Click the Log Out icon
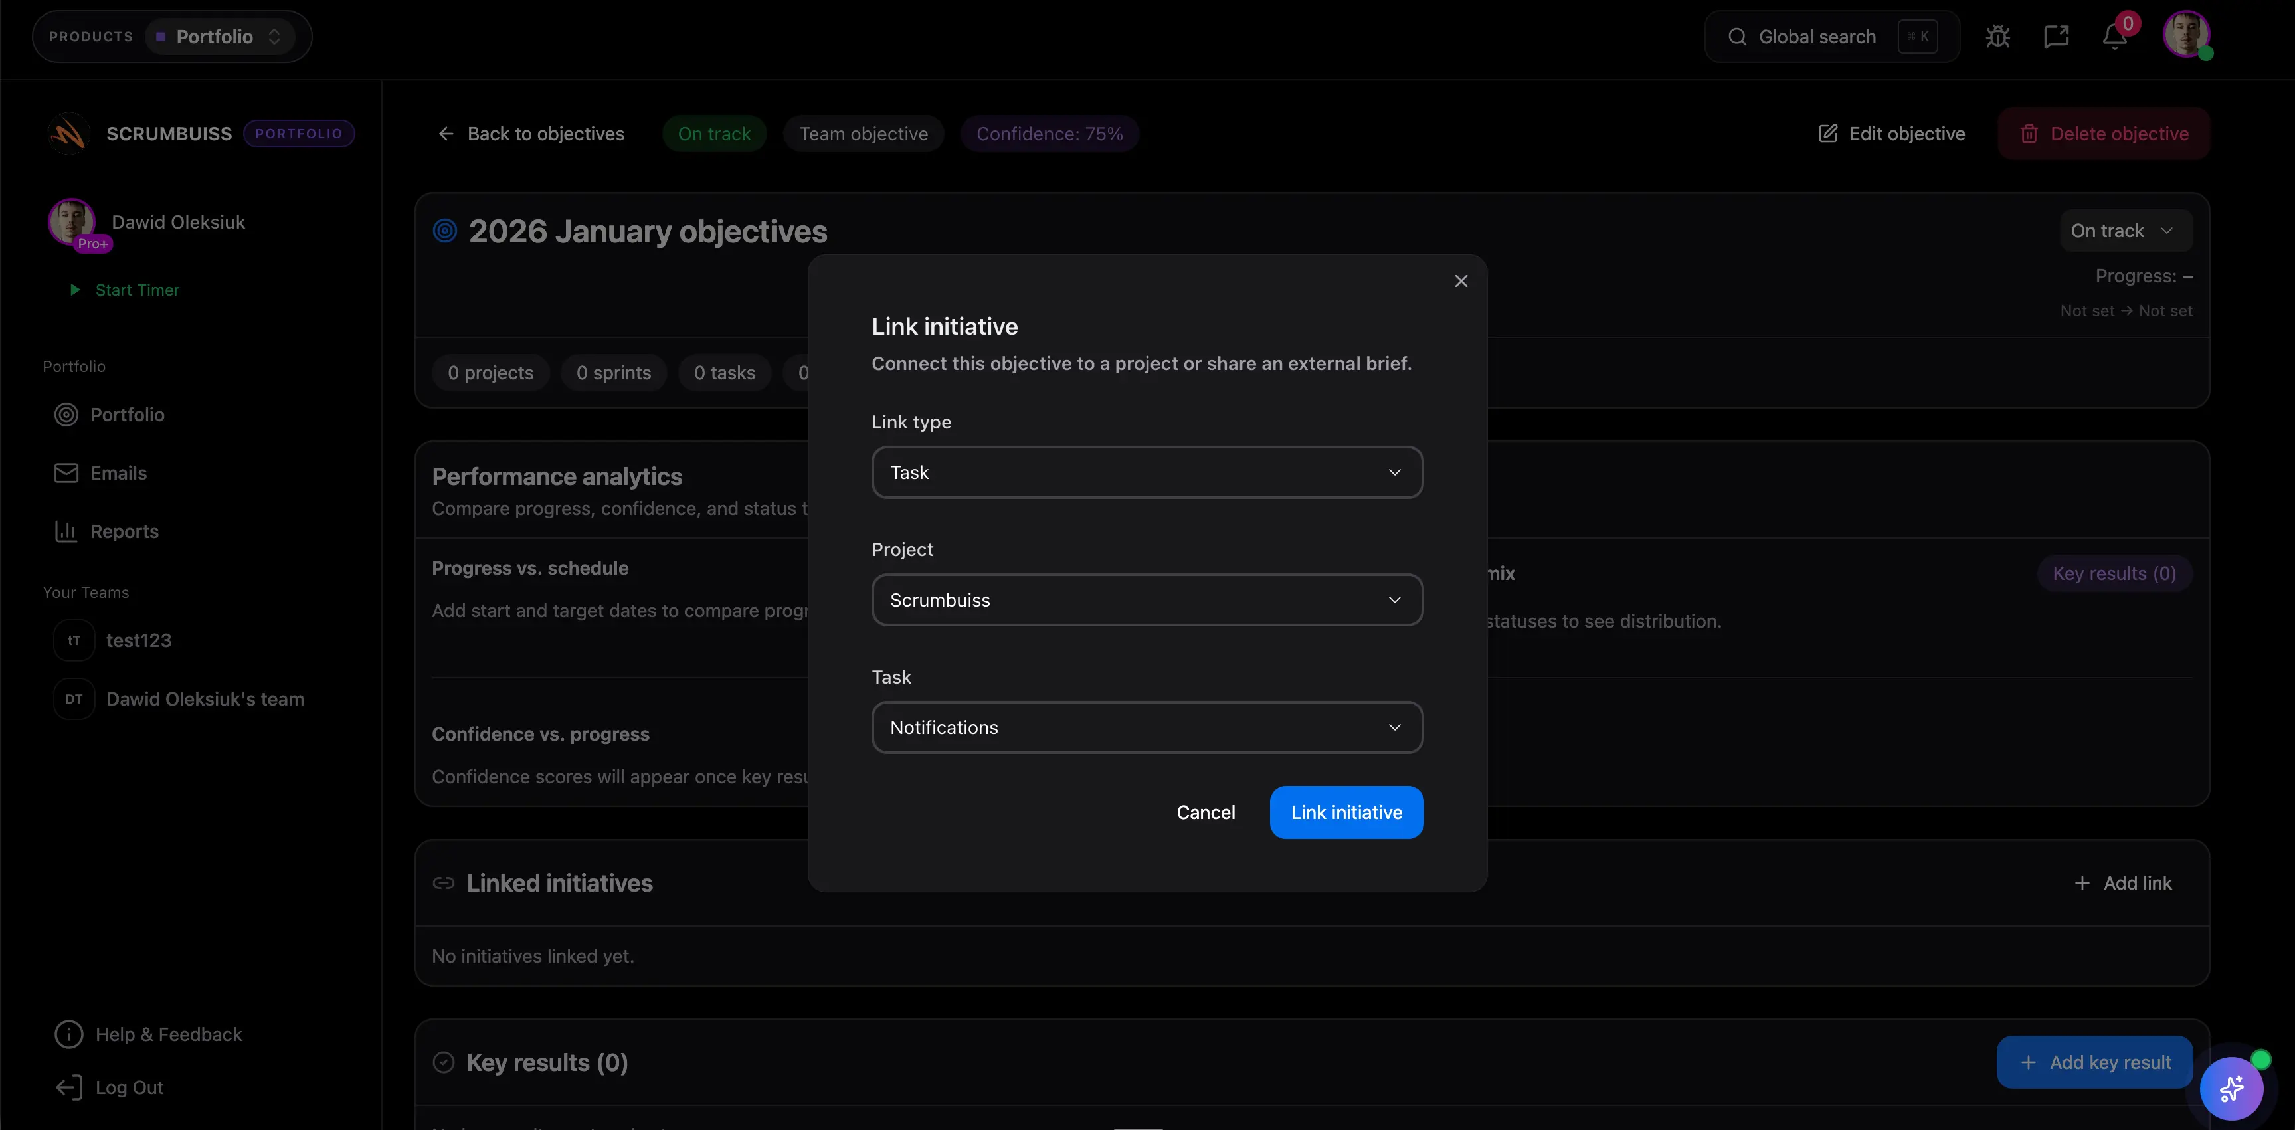The height and width of the screenshot is (1130, 2295). (68, 1087)
